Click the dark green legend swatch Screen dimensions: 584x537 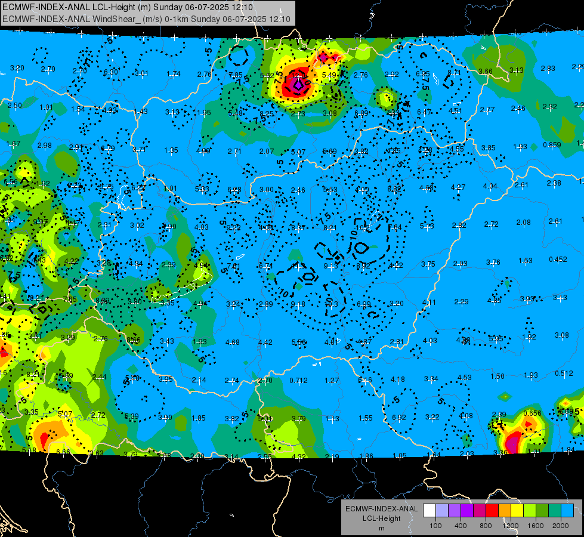click(x=542, y=511)
